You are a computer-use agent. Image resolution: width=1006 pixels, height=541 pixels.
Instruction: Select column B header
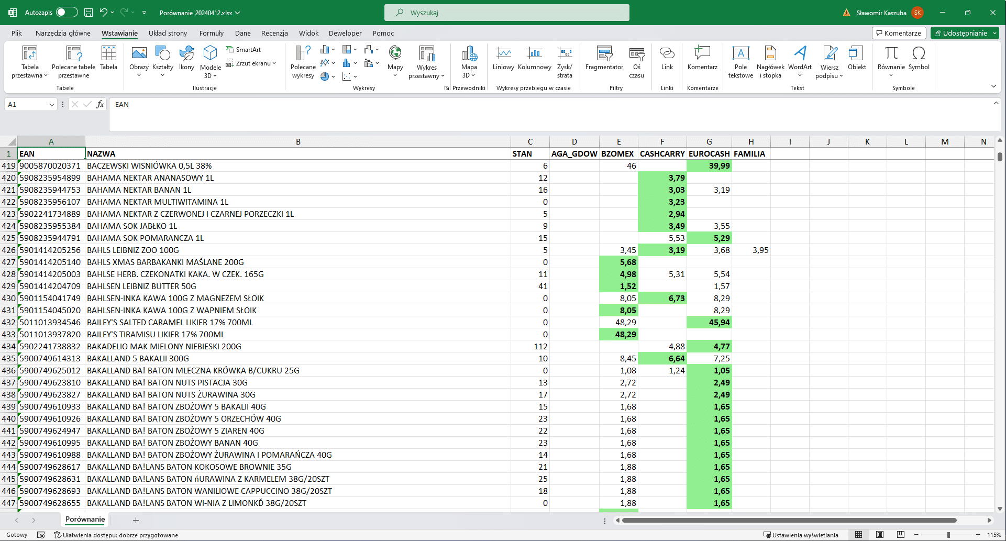point(298,141)
